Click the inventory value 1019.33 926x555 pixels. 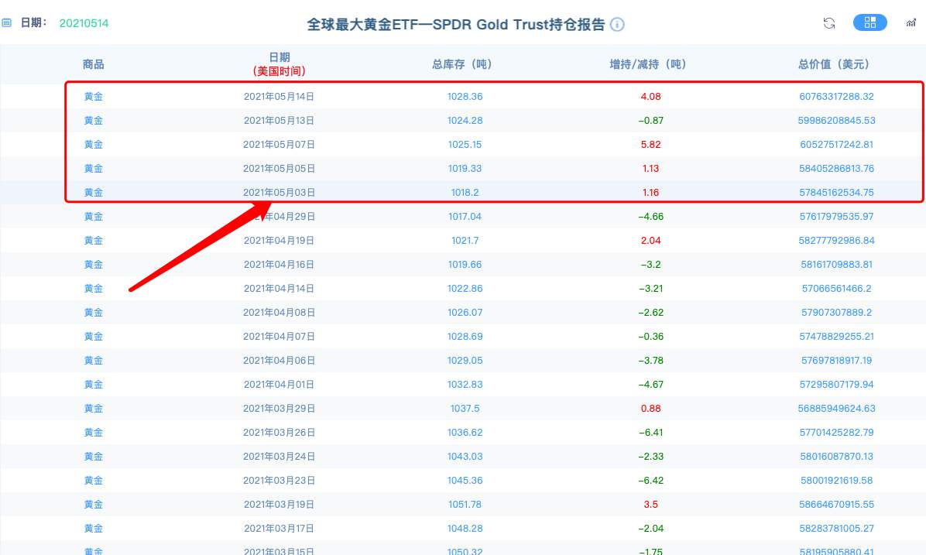(465, 168)
